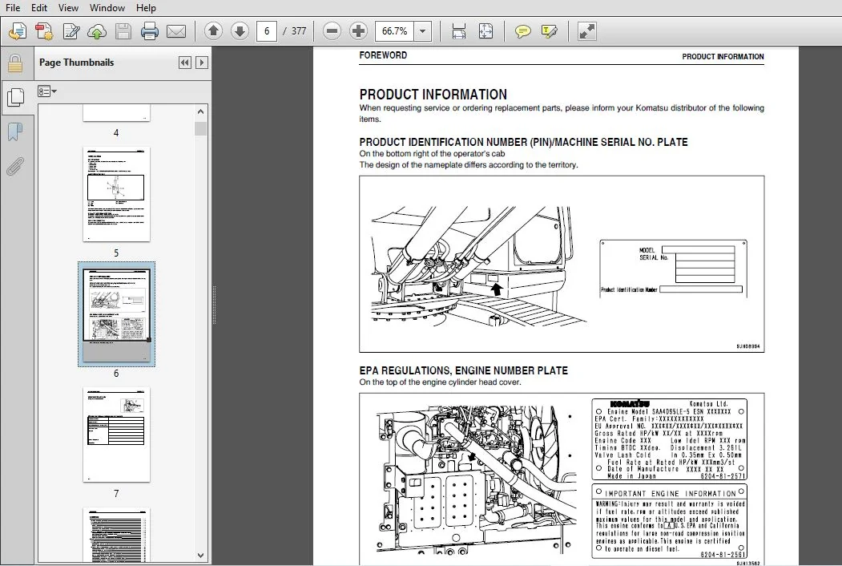Click the zoom percentage field 66.7%

pyautogui.click(x=395, y=31)
